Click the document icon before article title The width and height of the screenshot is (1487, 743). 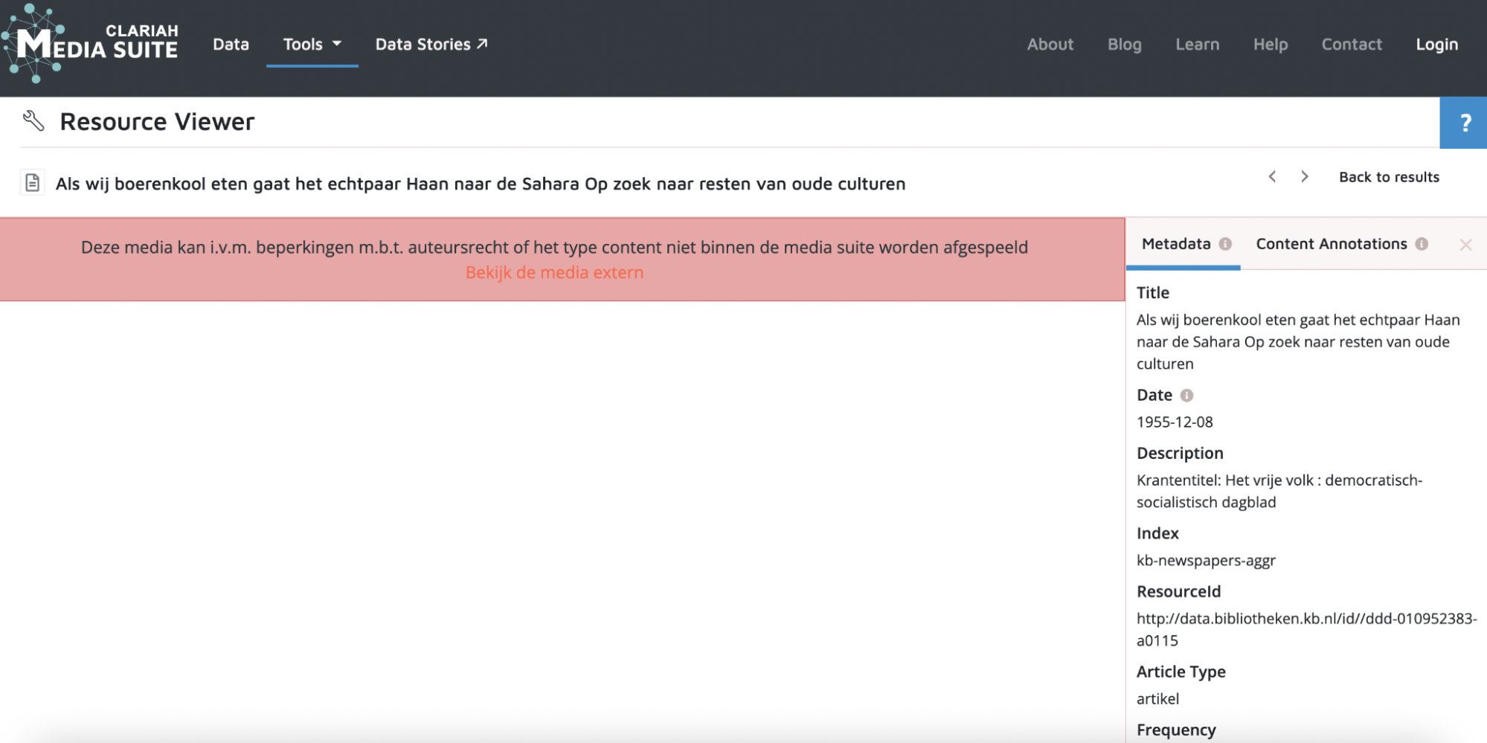[x=32, y=183]
